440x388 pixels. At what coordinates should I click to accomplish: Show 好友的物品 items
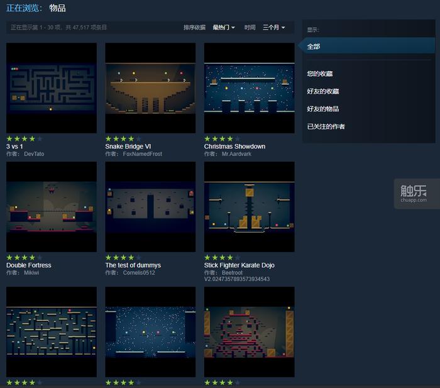pyautogui.click(x=323, y=109)
